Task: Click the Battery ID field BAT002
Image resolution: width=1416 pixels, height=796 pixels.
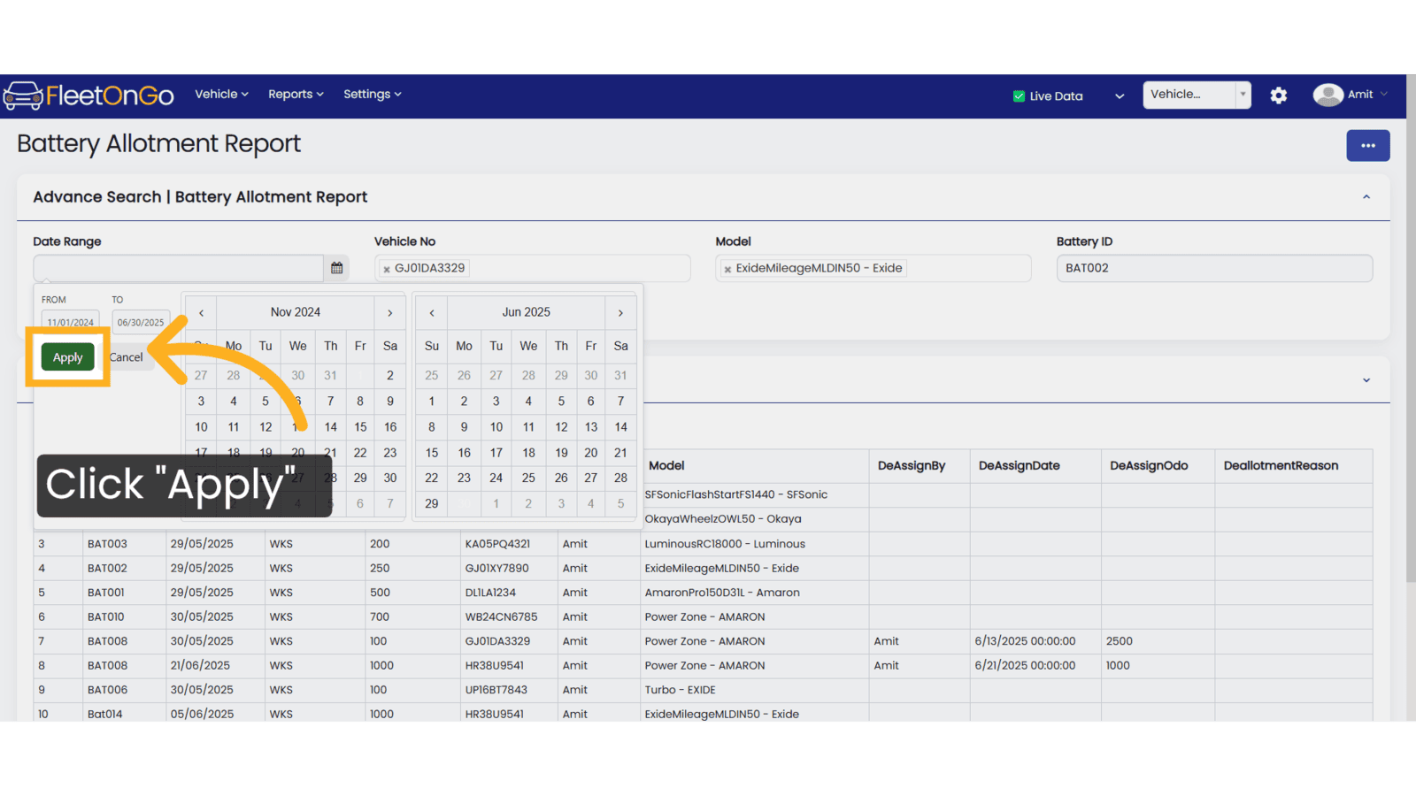Action: point(1214,268)
